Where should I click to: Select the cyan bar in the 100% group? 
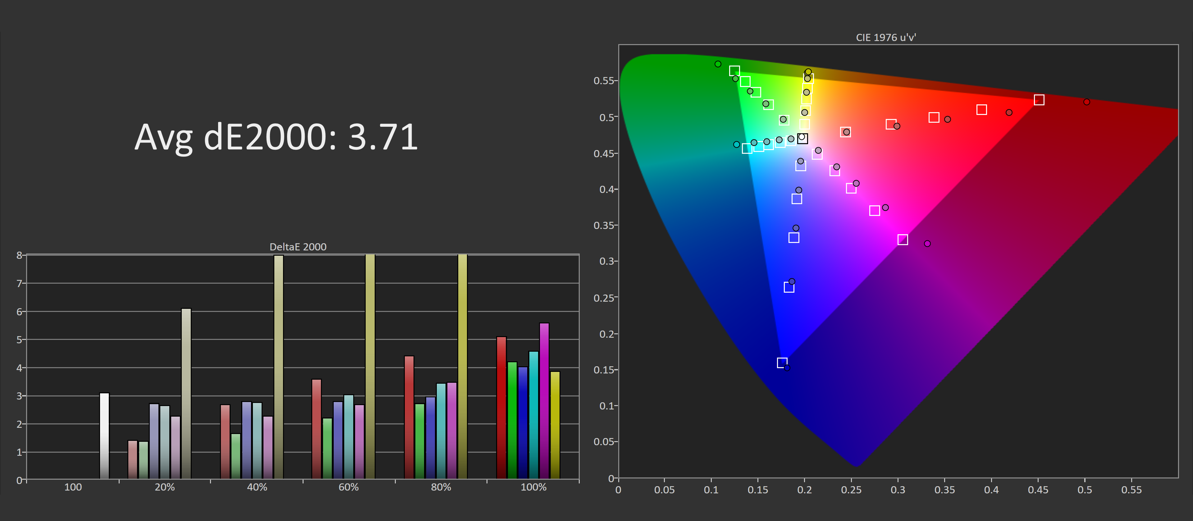tap(533, 414)
